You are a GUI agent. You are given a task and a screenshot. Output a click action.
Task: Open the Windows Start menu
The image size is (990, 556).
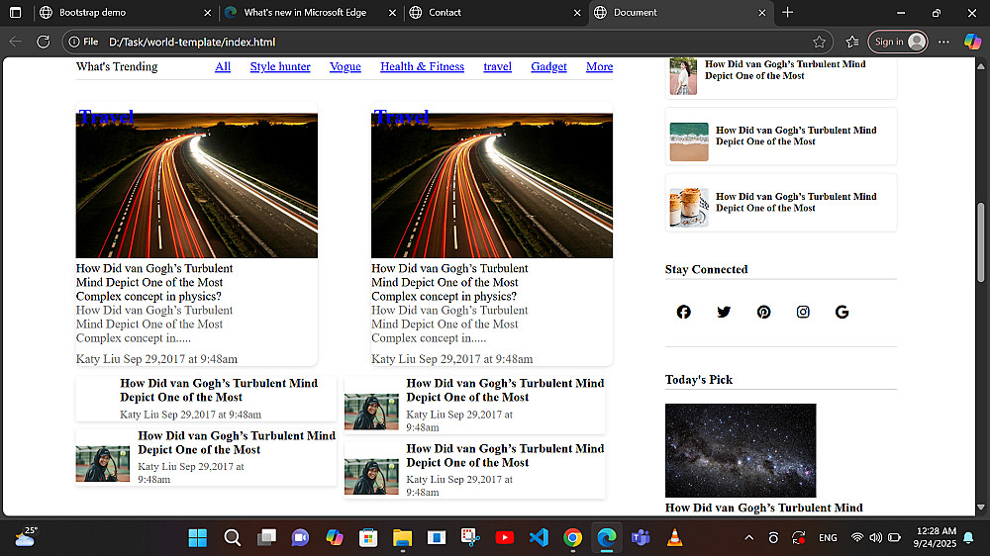click(x=198, y=538)
